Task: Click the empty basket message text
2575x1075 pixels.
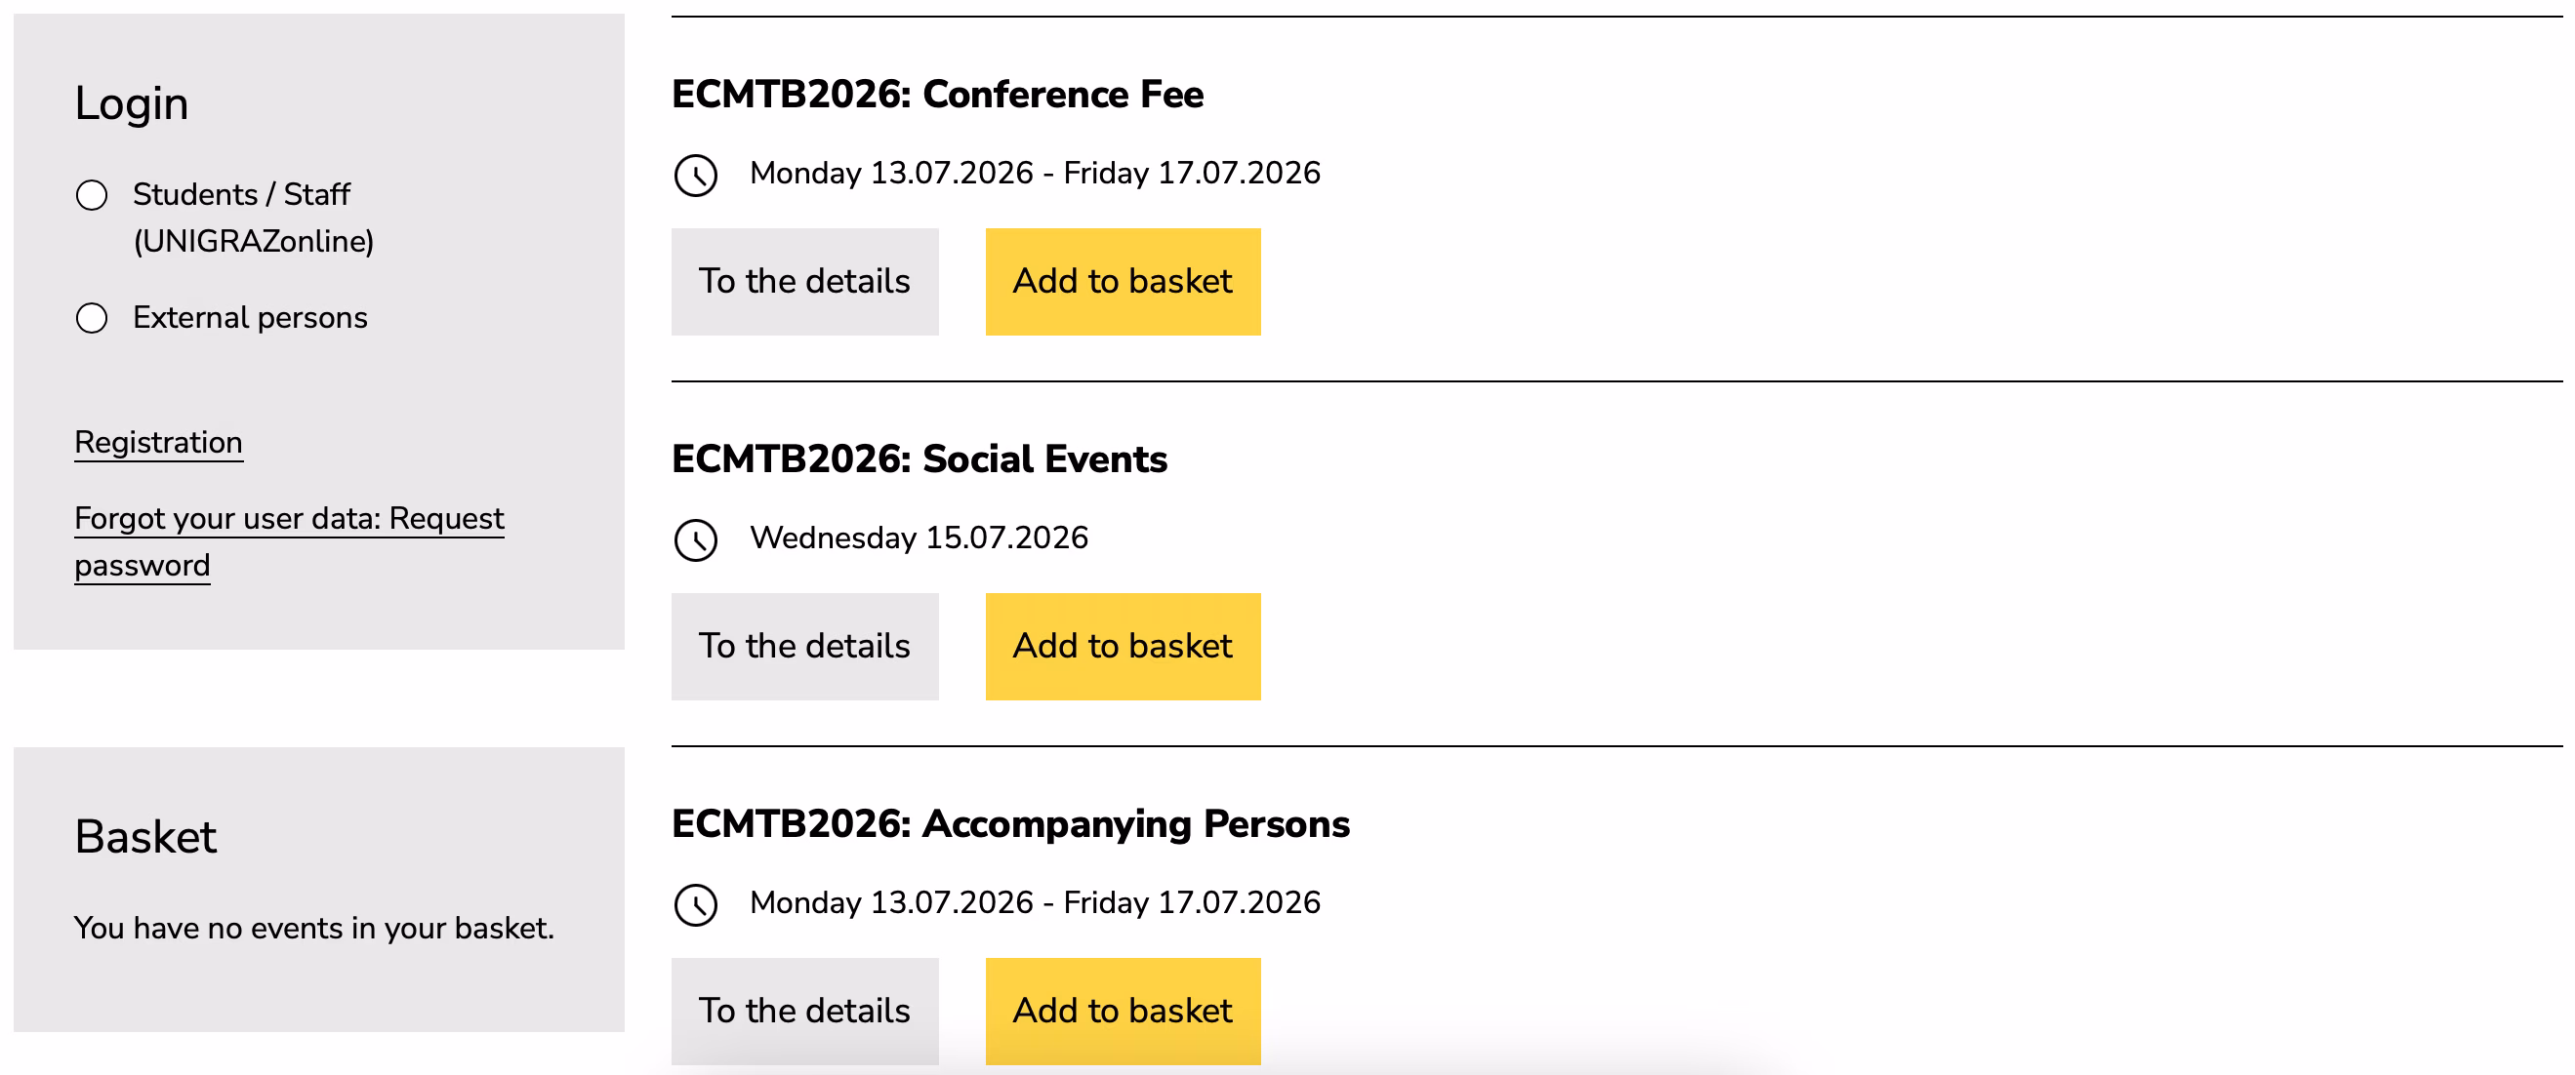Action: (313, 928)
